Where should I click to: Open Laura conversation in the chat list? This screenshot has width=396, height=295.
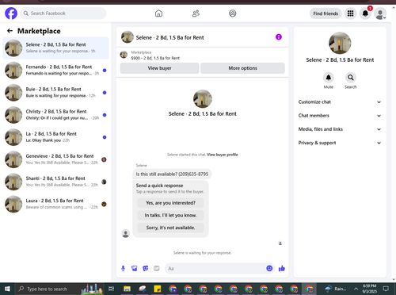coord(55,204)
